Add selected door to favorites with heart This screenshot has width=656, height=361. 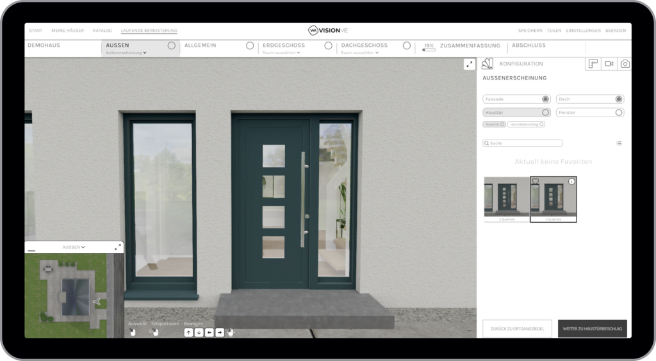(x=536, y=182)
